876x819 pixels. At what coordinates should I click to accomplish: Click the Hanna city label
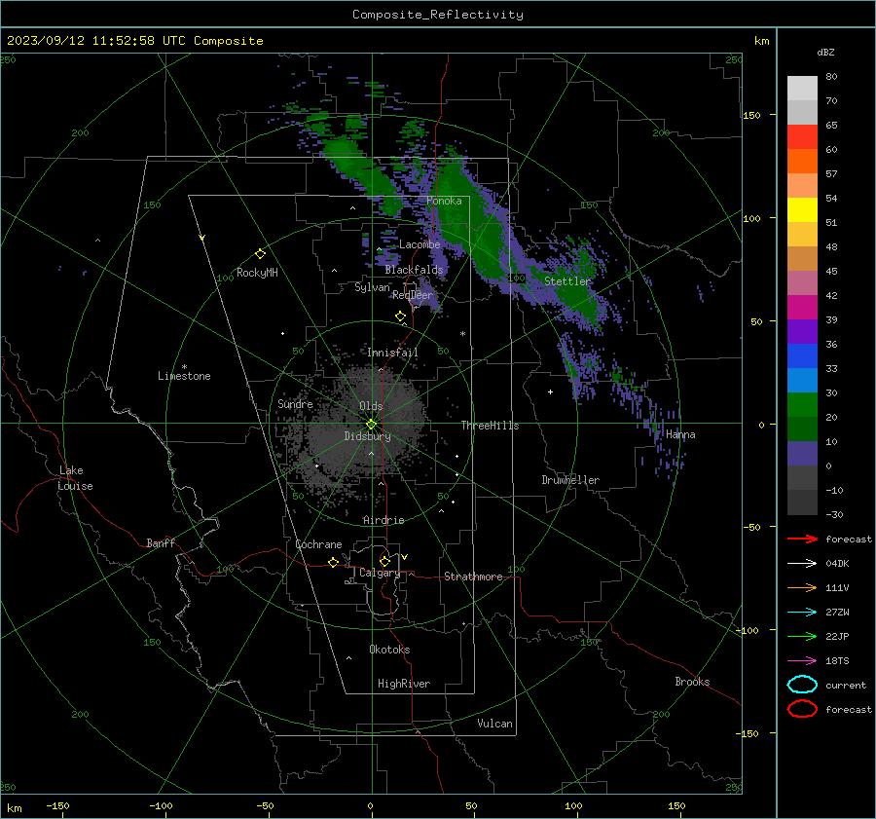(x=680, y=434)
